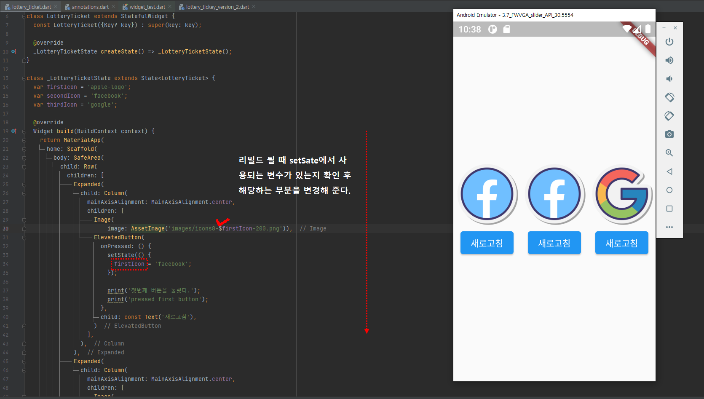Minimize the emulator side toolbar

click(x=664, y=28)
